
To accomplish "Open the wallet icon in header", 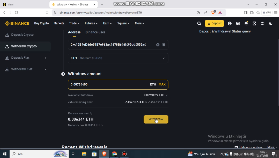I will click(x=238, y=23).
